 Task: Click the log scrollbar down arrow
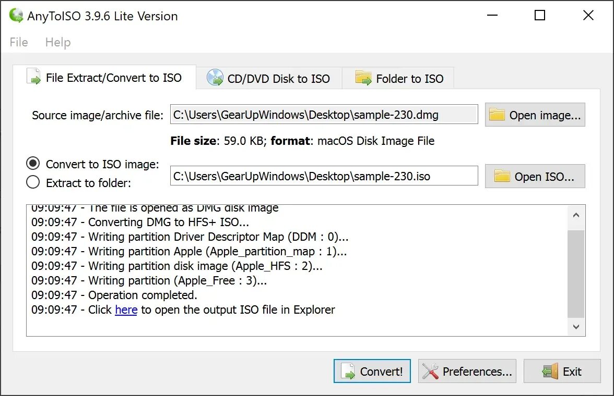coord(576,326)
